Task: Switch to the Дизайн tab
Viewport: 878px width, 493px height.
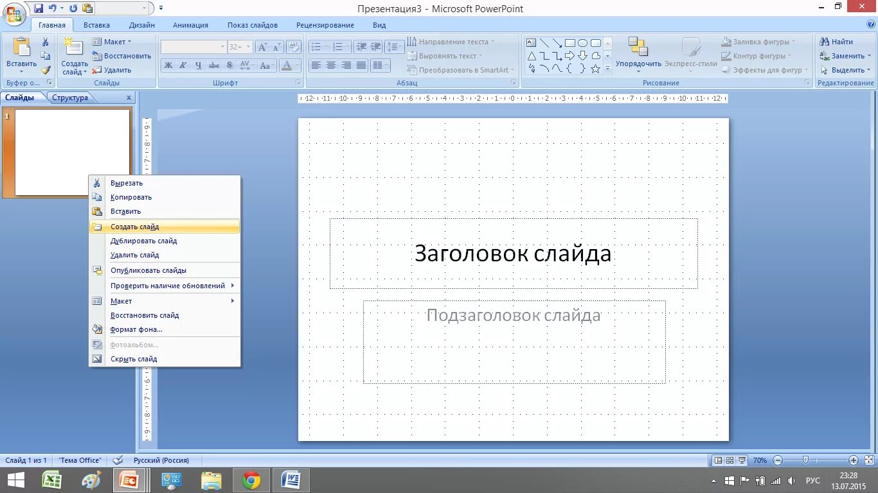Action: pos(141,25)
